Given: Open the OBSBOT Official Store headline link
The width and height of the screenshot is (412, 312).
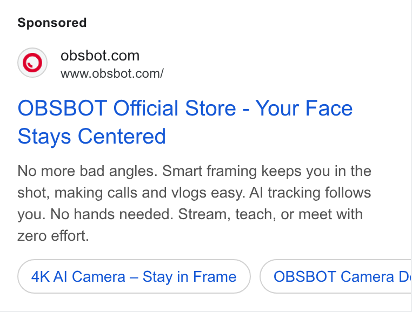Looking at the screenshot, I should click(185, 122).
